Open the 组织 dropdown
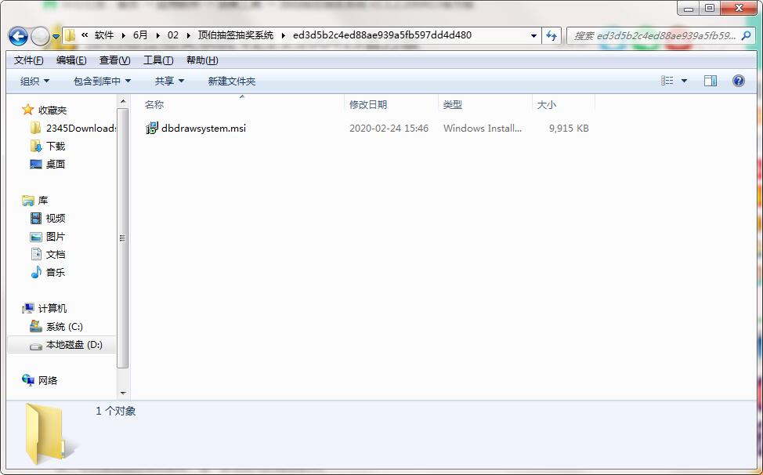763x475 pixels. pyautogui.click(x=34, y=82)
